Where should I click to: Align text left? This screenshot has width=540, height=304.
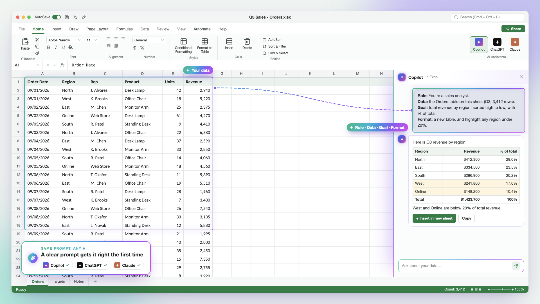109,39
